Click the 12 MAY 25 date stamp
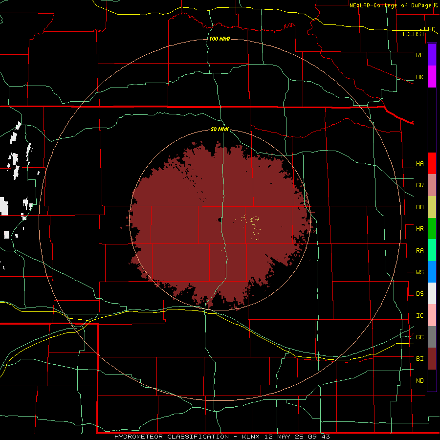Image resolution: width=440 pixels, height=440 pixels. (284, 437)
